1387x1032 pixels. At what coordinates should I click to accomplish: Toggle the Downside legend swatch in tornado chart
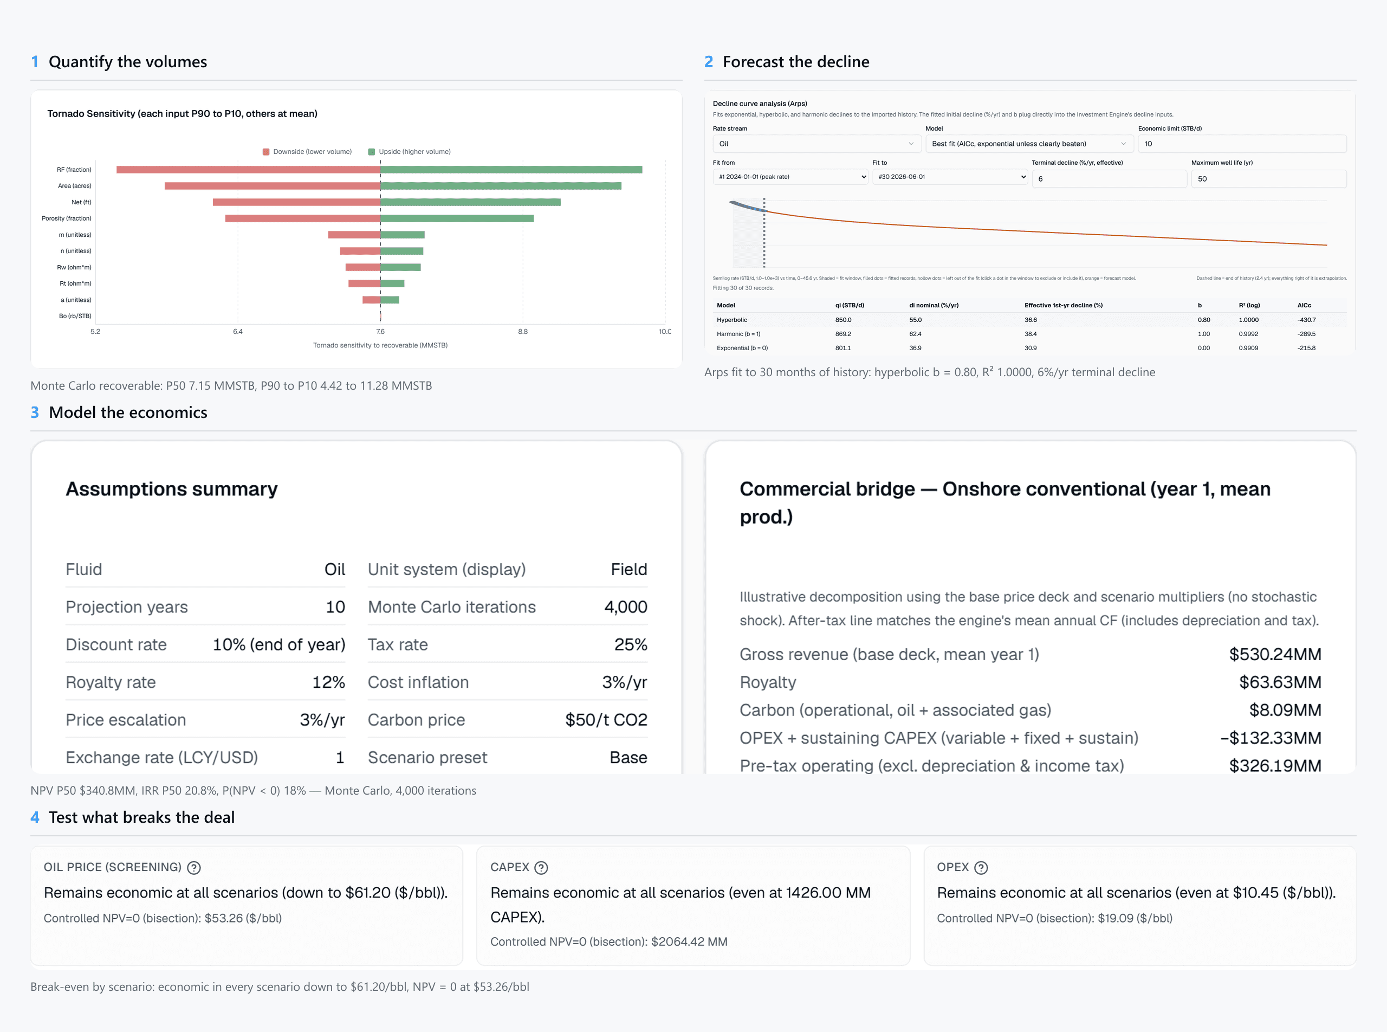point(266,152)
